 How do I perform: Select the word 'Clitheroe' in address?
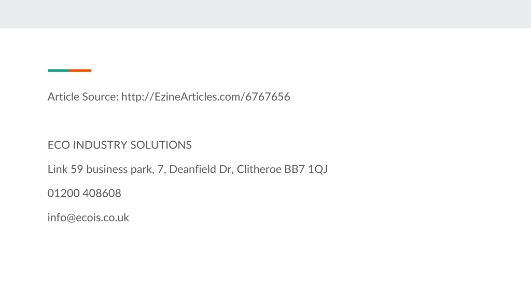[x=259, y=169]
